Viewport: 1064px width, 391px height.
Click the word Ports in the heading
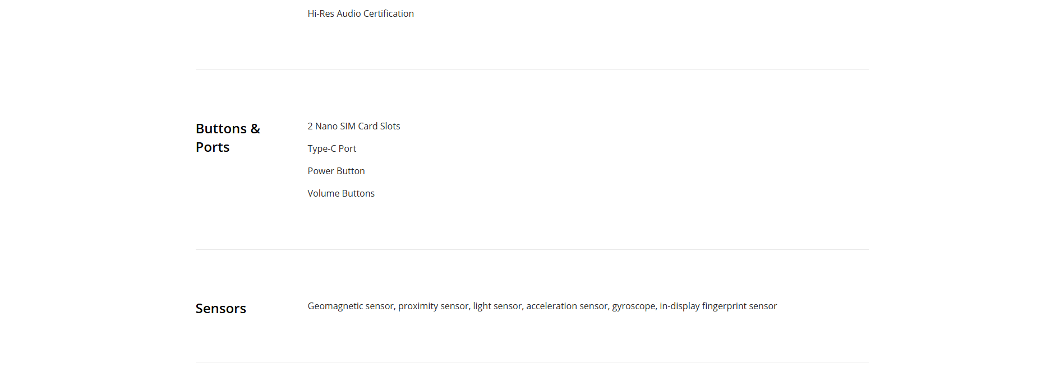[213, 147]
